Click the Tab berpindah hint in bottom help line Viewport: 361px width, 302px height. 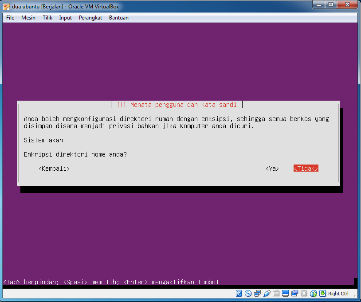pyautogui.click(x=31, y=282)
